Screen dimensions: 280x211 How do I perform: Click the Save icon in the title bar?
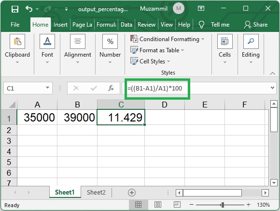[x=15, y=9]
